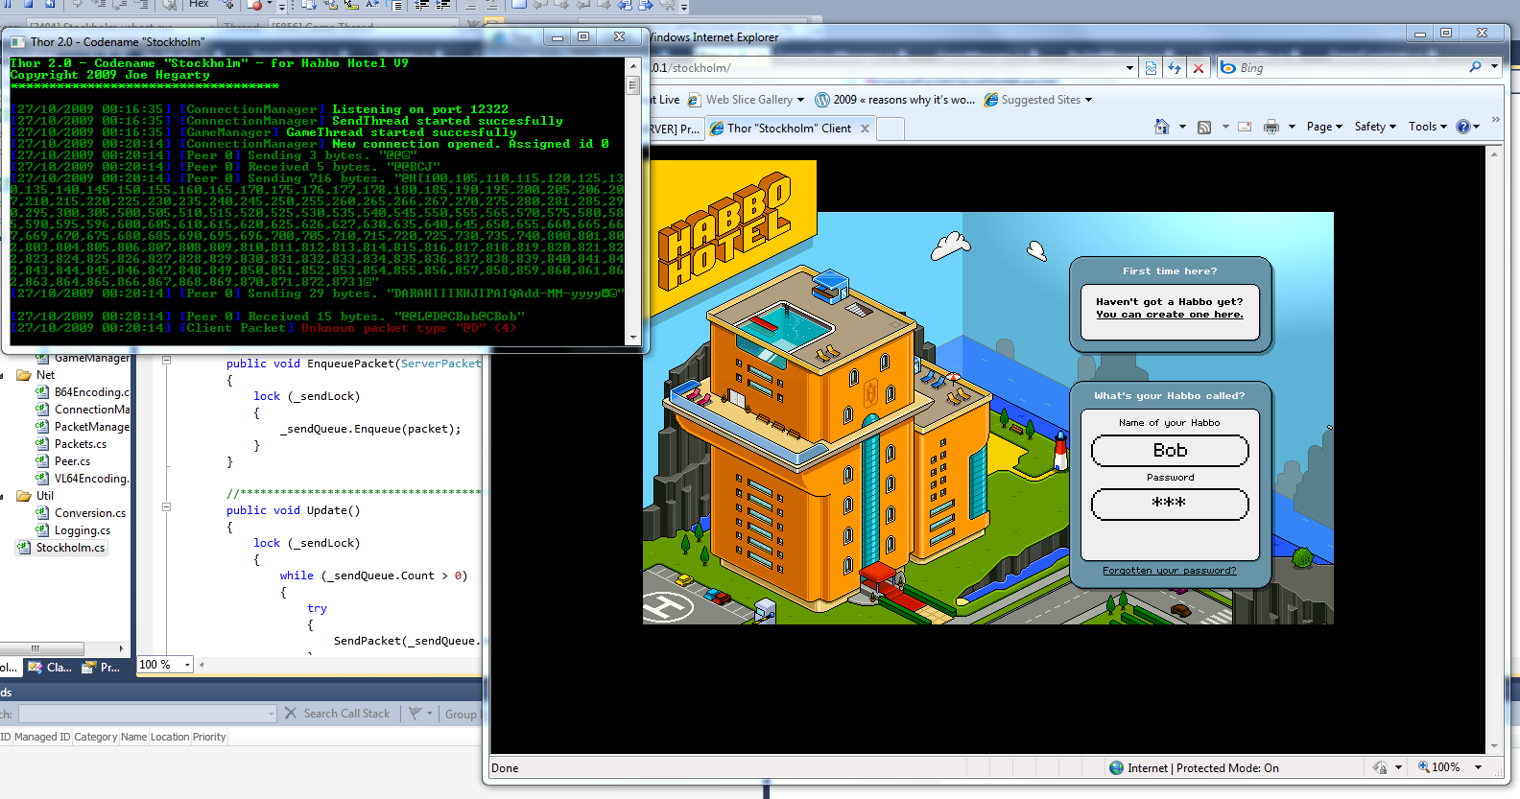The width and height of the screenshot is (1520, 799).
Task: Open the Print dropdown arrow
Action: pos(1292,127)
